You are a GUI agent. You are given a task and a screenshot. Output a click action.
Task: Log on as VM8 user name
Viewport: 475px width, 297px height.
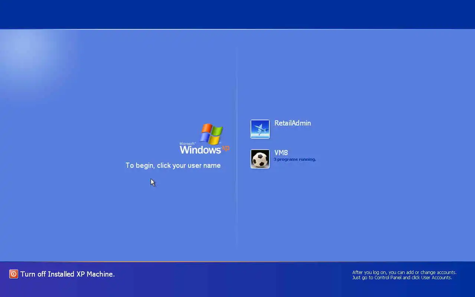281,153
